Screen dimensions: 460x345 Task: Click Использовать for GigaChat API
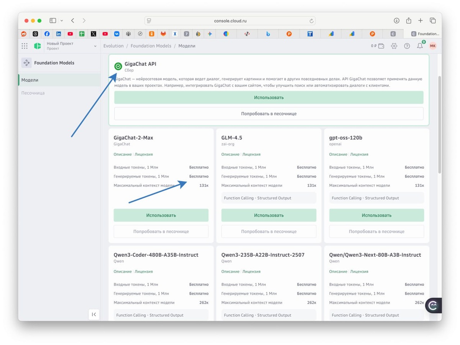click(269, 97)
